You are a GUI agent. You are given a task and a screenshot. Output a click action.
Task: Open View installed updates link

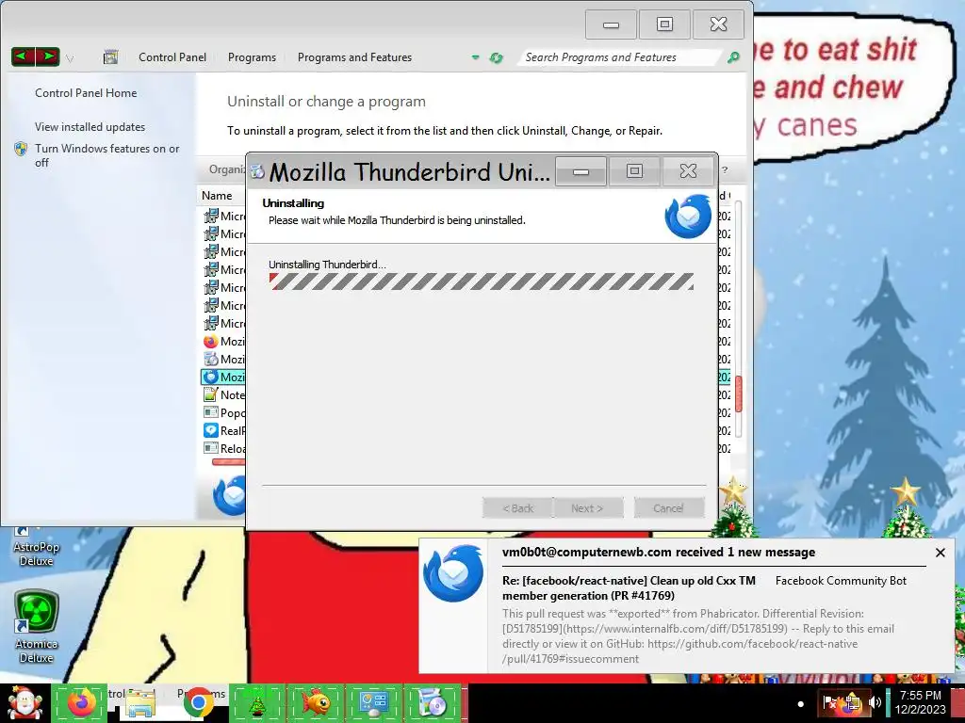point(90,127)
